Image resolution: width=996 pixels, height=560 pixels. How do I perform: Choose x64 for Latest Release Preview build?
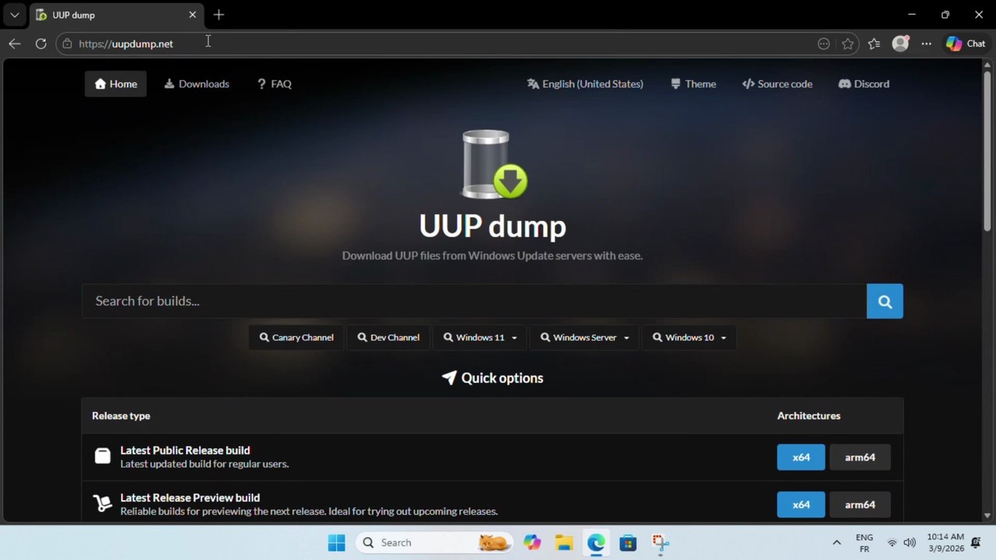801,505
